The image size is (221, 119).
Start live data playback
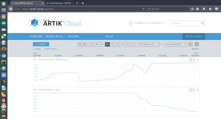pos(197,44)
